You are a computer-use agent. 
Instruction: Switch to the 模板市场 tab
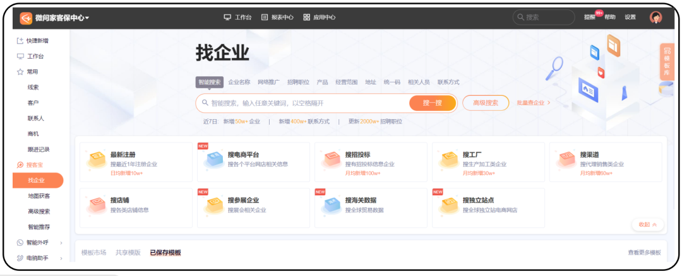(x=93, y=253)
